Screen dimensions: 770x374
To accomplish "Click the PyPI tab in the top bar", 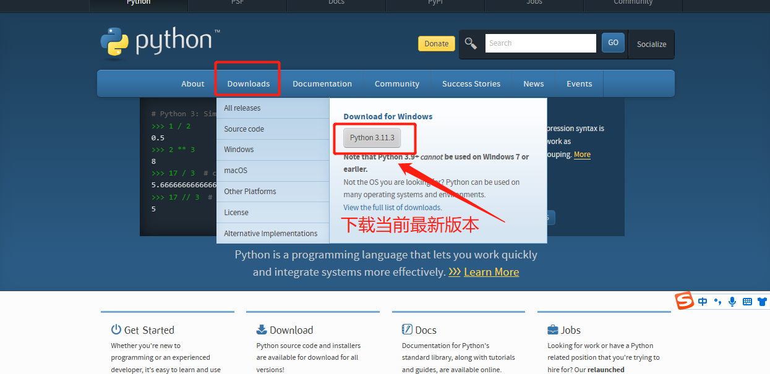I will click(435, 3).
